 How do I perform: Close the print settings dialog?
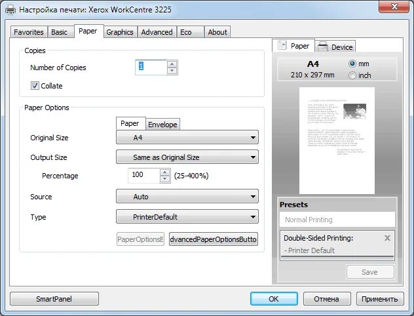[394, 7]
